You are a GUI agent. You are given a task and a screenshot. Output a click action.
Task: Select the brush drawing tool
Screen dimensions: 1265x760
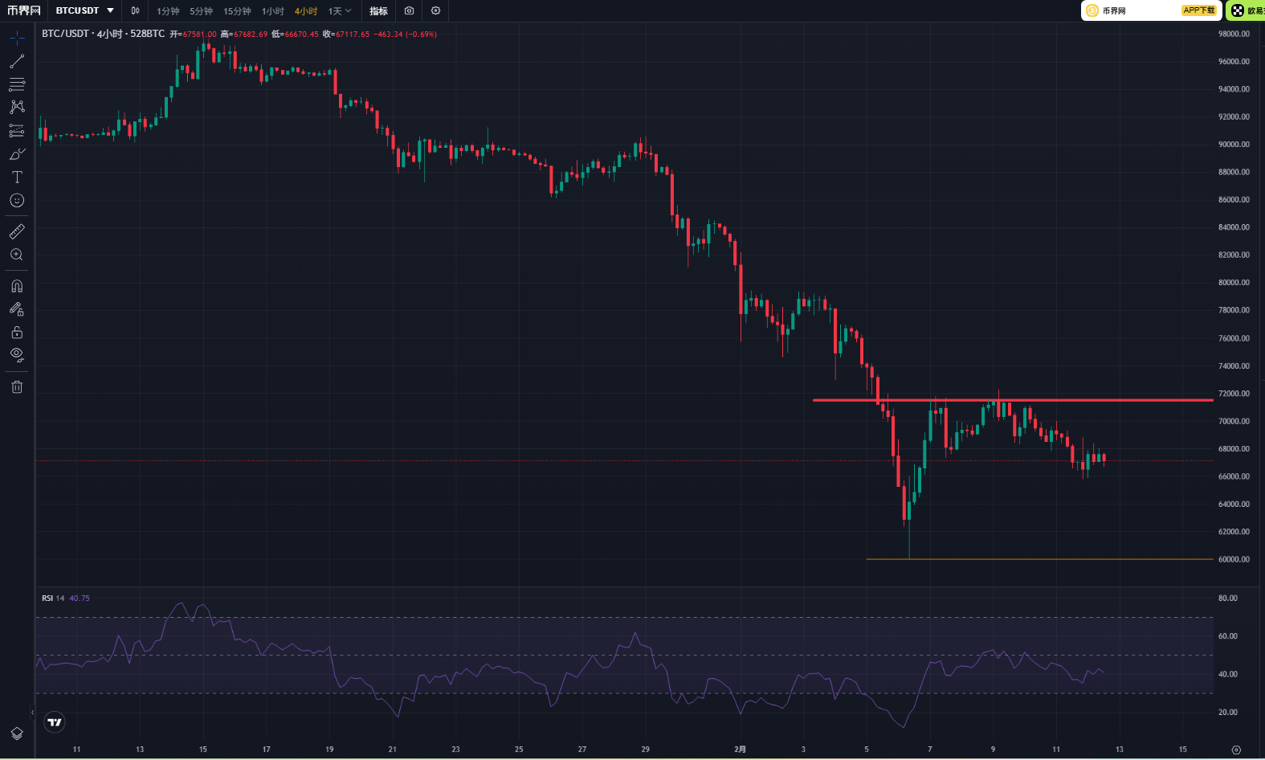point(17,153)
